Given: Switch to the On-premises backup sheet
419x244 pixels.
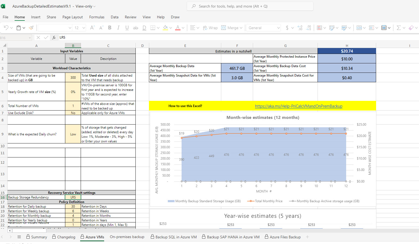Looking at the screenshot, I should [x=127, y=237].
